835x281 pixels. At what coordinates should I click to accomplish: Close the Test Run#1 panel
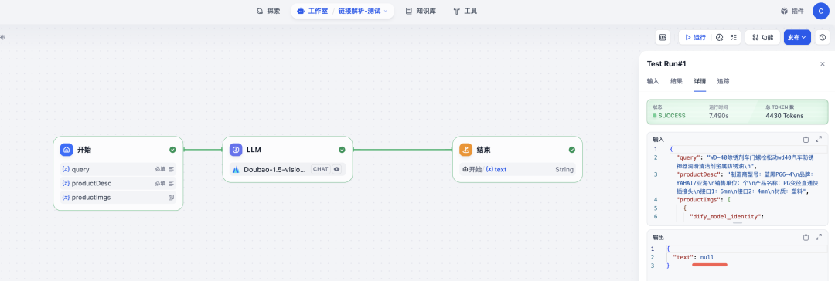pos(822,64)
